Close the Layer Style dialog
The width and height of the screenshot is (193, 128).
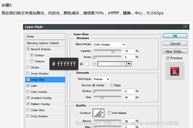[186, 27]
